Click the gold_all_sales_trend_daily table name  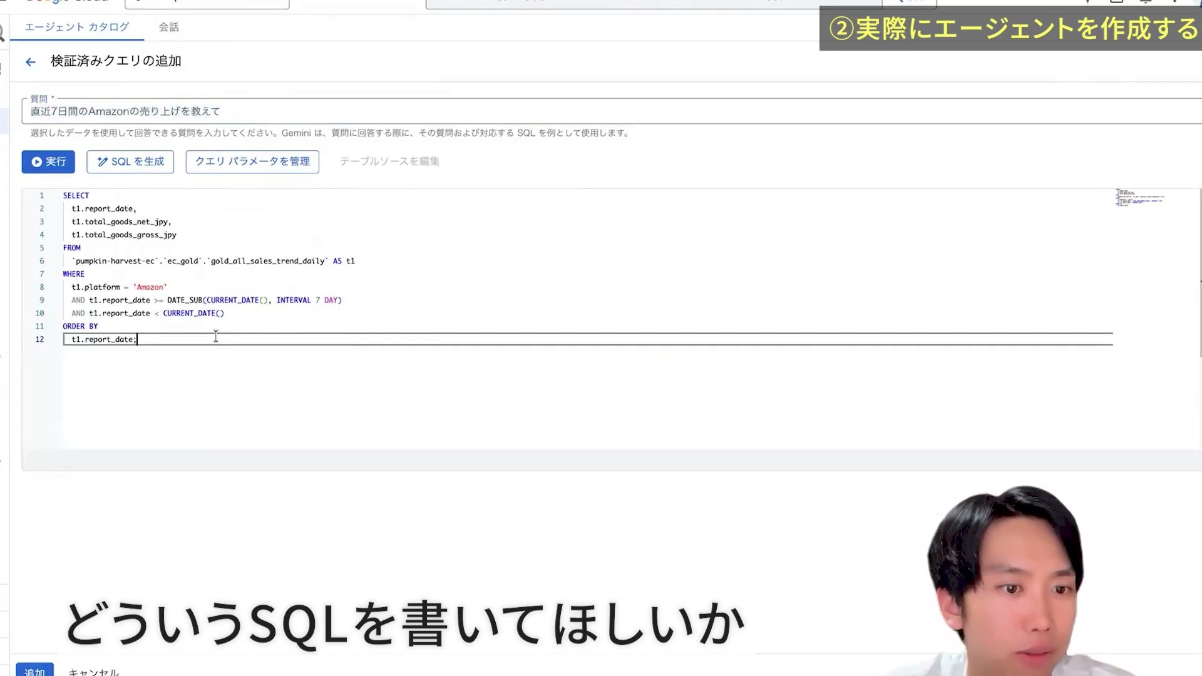[268, 261]
